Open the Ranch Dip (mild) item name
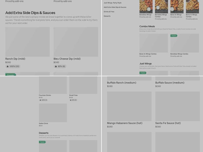The image size is (203, 152). pos(15,59)
